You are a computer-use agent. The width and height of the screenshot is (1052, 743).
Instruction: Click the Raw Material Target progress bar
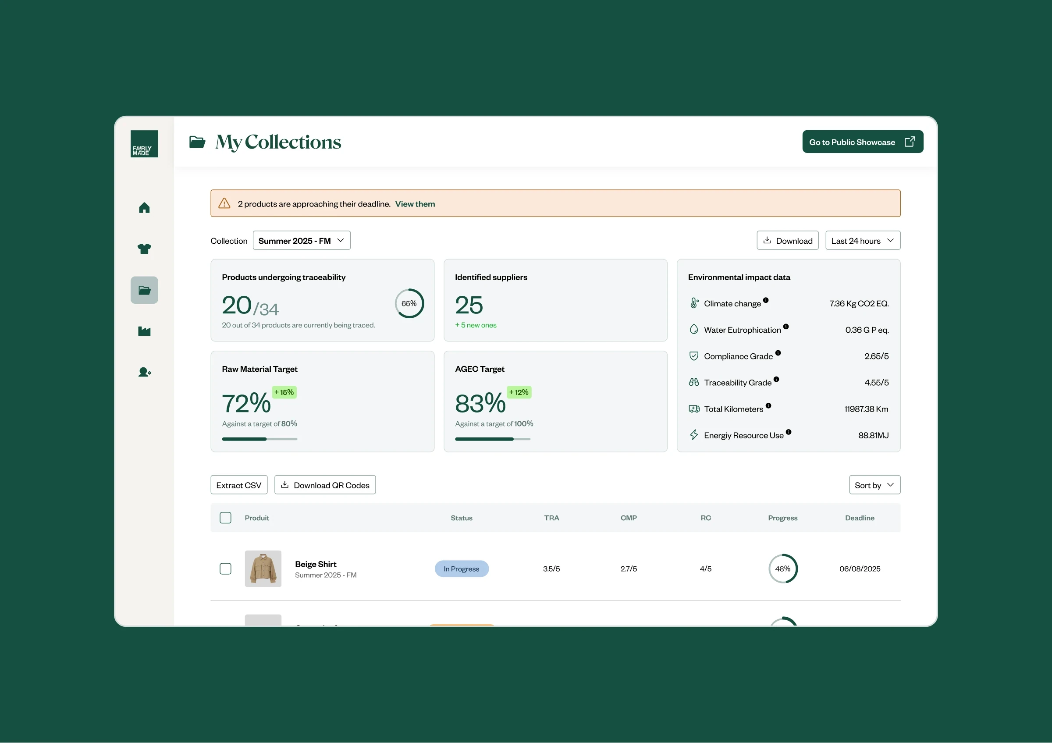[259, 439]
